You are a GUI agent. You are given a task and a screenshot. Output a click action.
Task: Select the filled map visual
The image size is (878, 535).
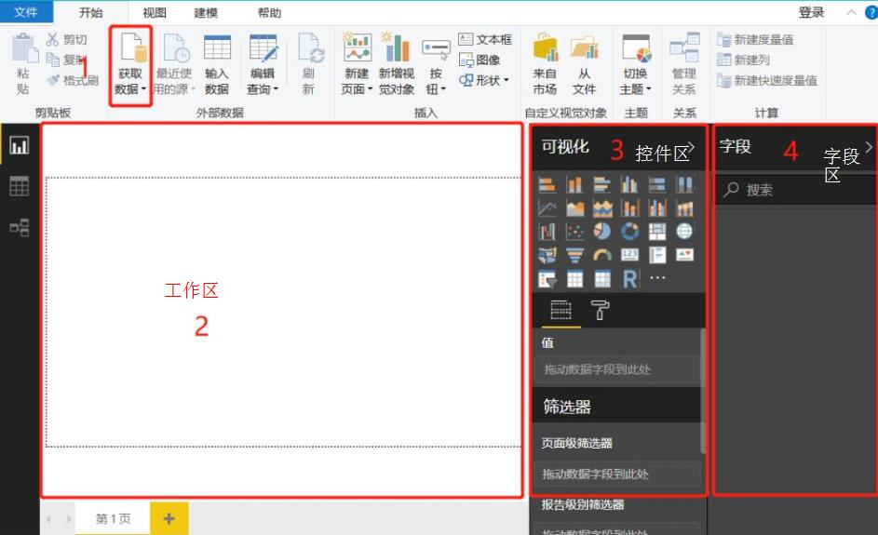pyautogui.click(x=547, y=255)
